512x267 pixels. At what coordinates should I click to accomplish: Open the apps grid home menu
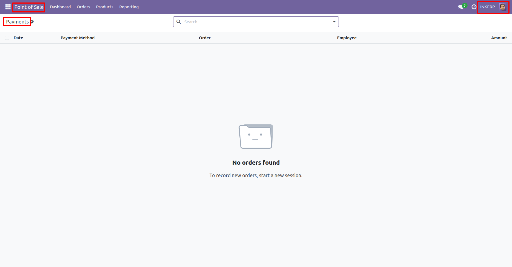pos(8,7)
